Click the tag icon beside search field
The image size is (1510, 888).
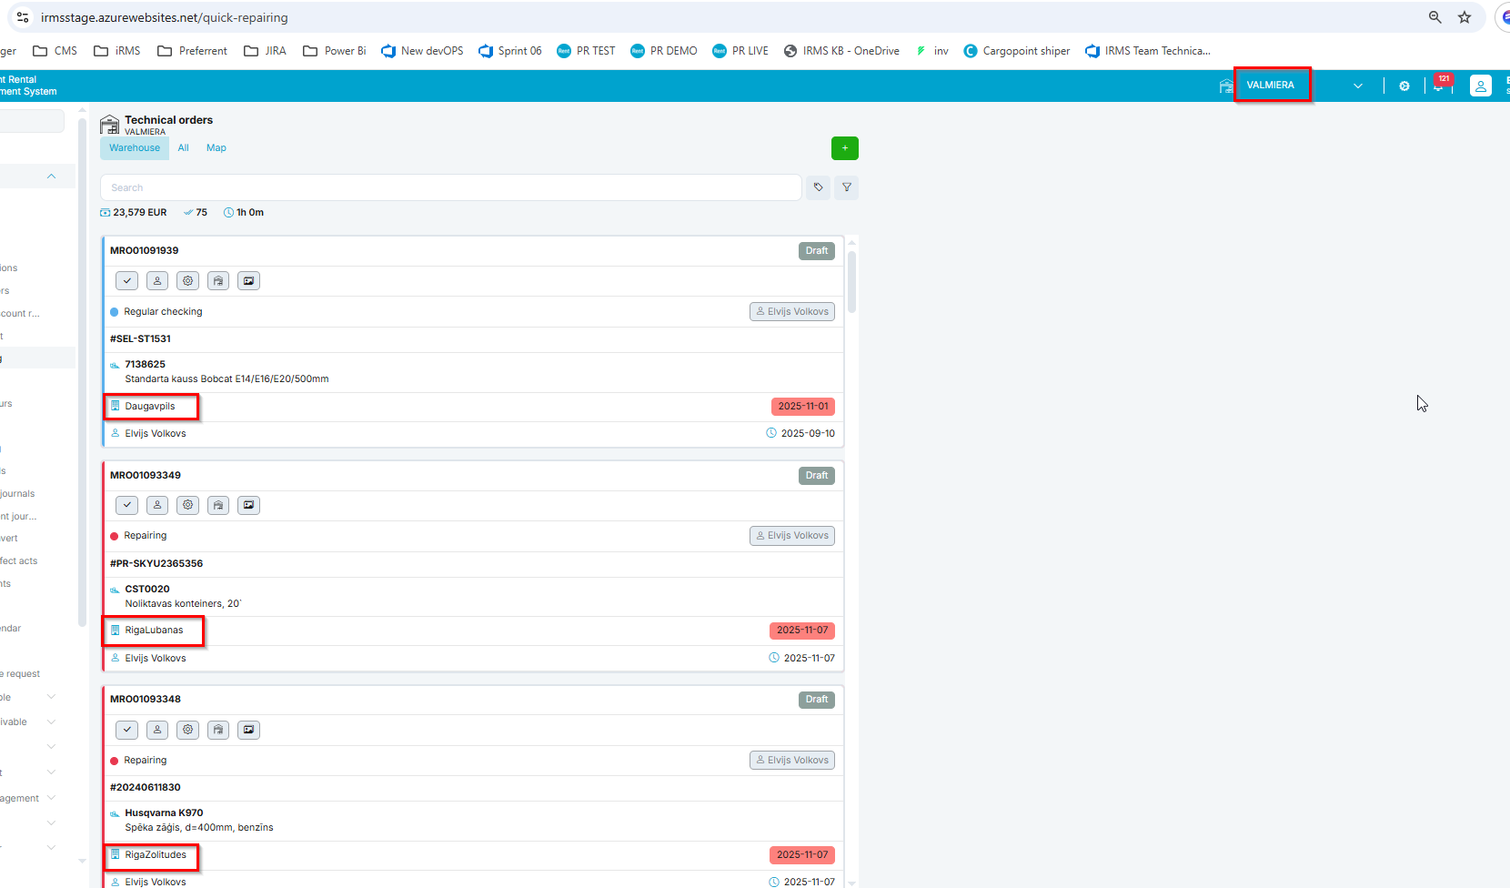tap(818, 187)
